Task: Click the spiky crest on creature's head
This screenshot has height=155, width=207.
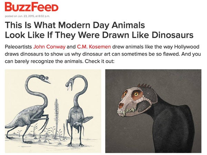Action: [x=145, y=86]
